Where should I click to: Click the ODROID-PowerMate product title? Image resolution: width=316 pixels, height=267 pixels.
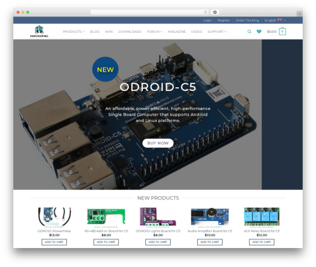(54, 231)
